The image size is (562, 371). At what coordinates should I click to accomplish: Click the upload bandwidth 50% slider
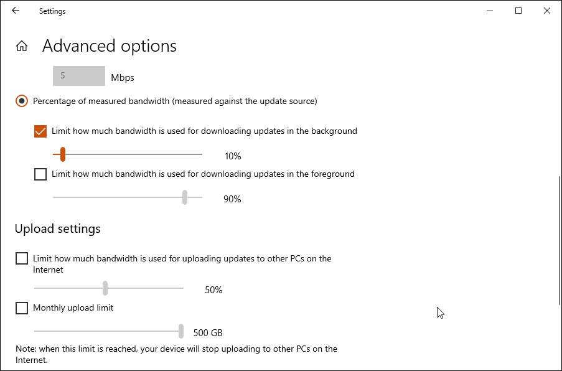click(105, 288)
